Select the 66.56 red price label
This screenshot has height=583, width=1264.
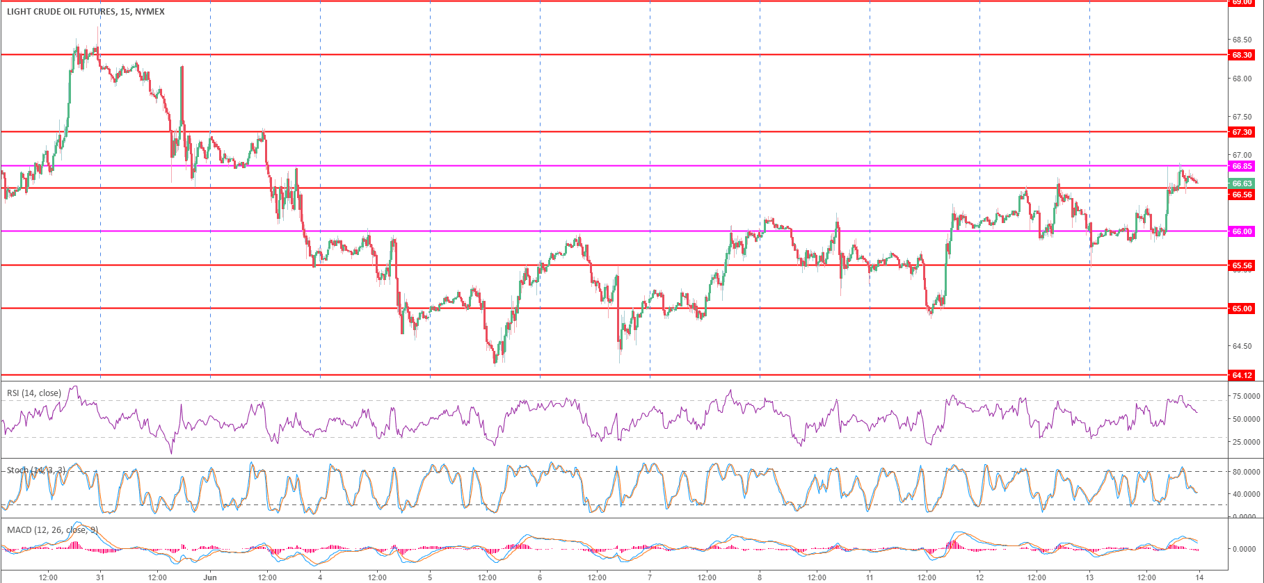pos(1242,195)
